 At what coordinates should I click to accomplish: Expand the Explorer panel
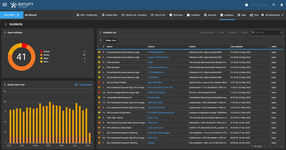point(12,15)
